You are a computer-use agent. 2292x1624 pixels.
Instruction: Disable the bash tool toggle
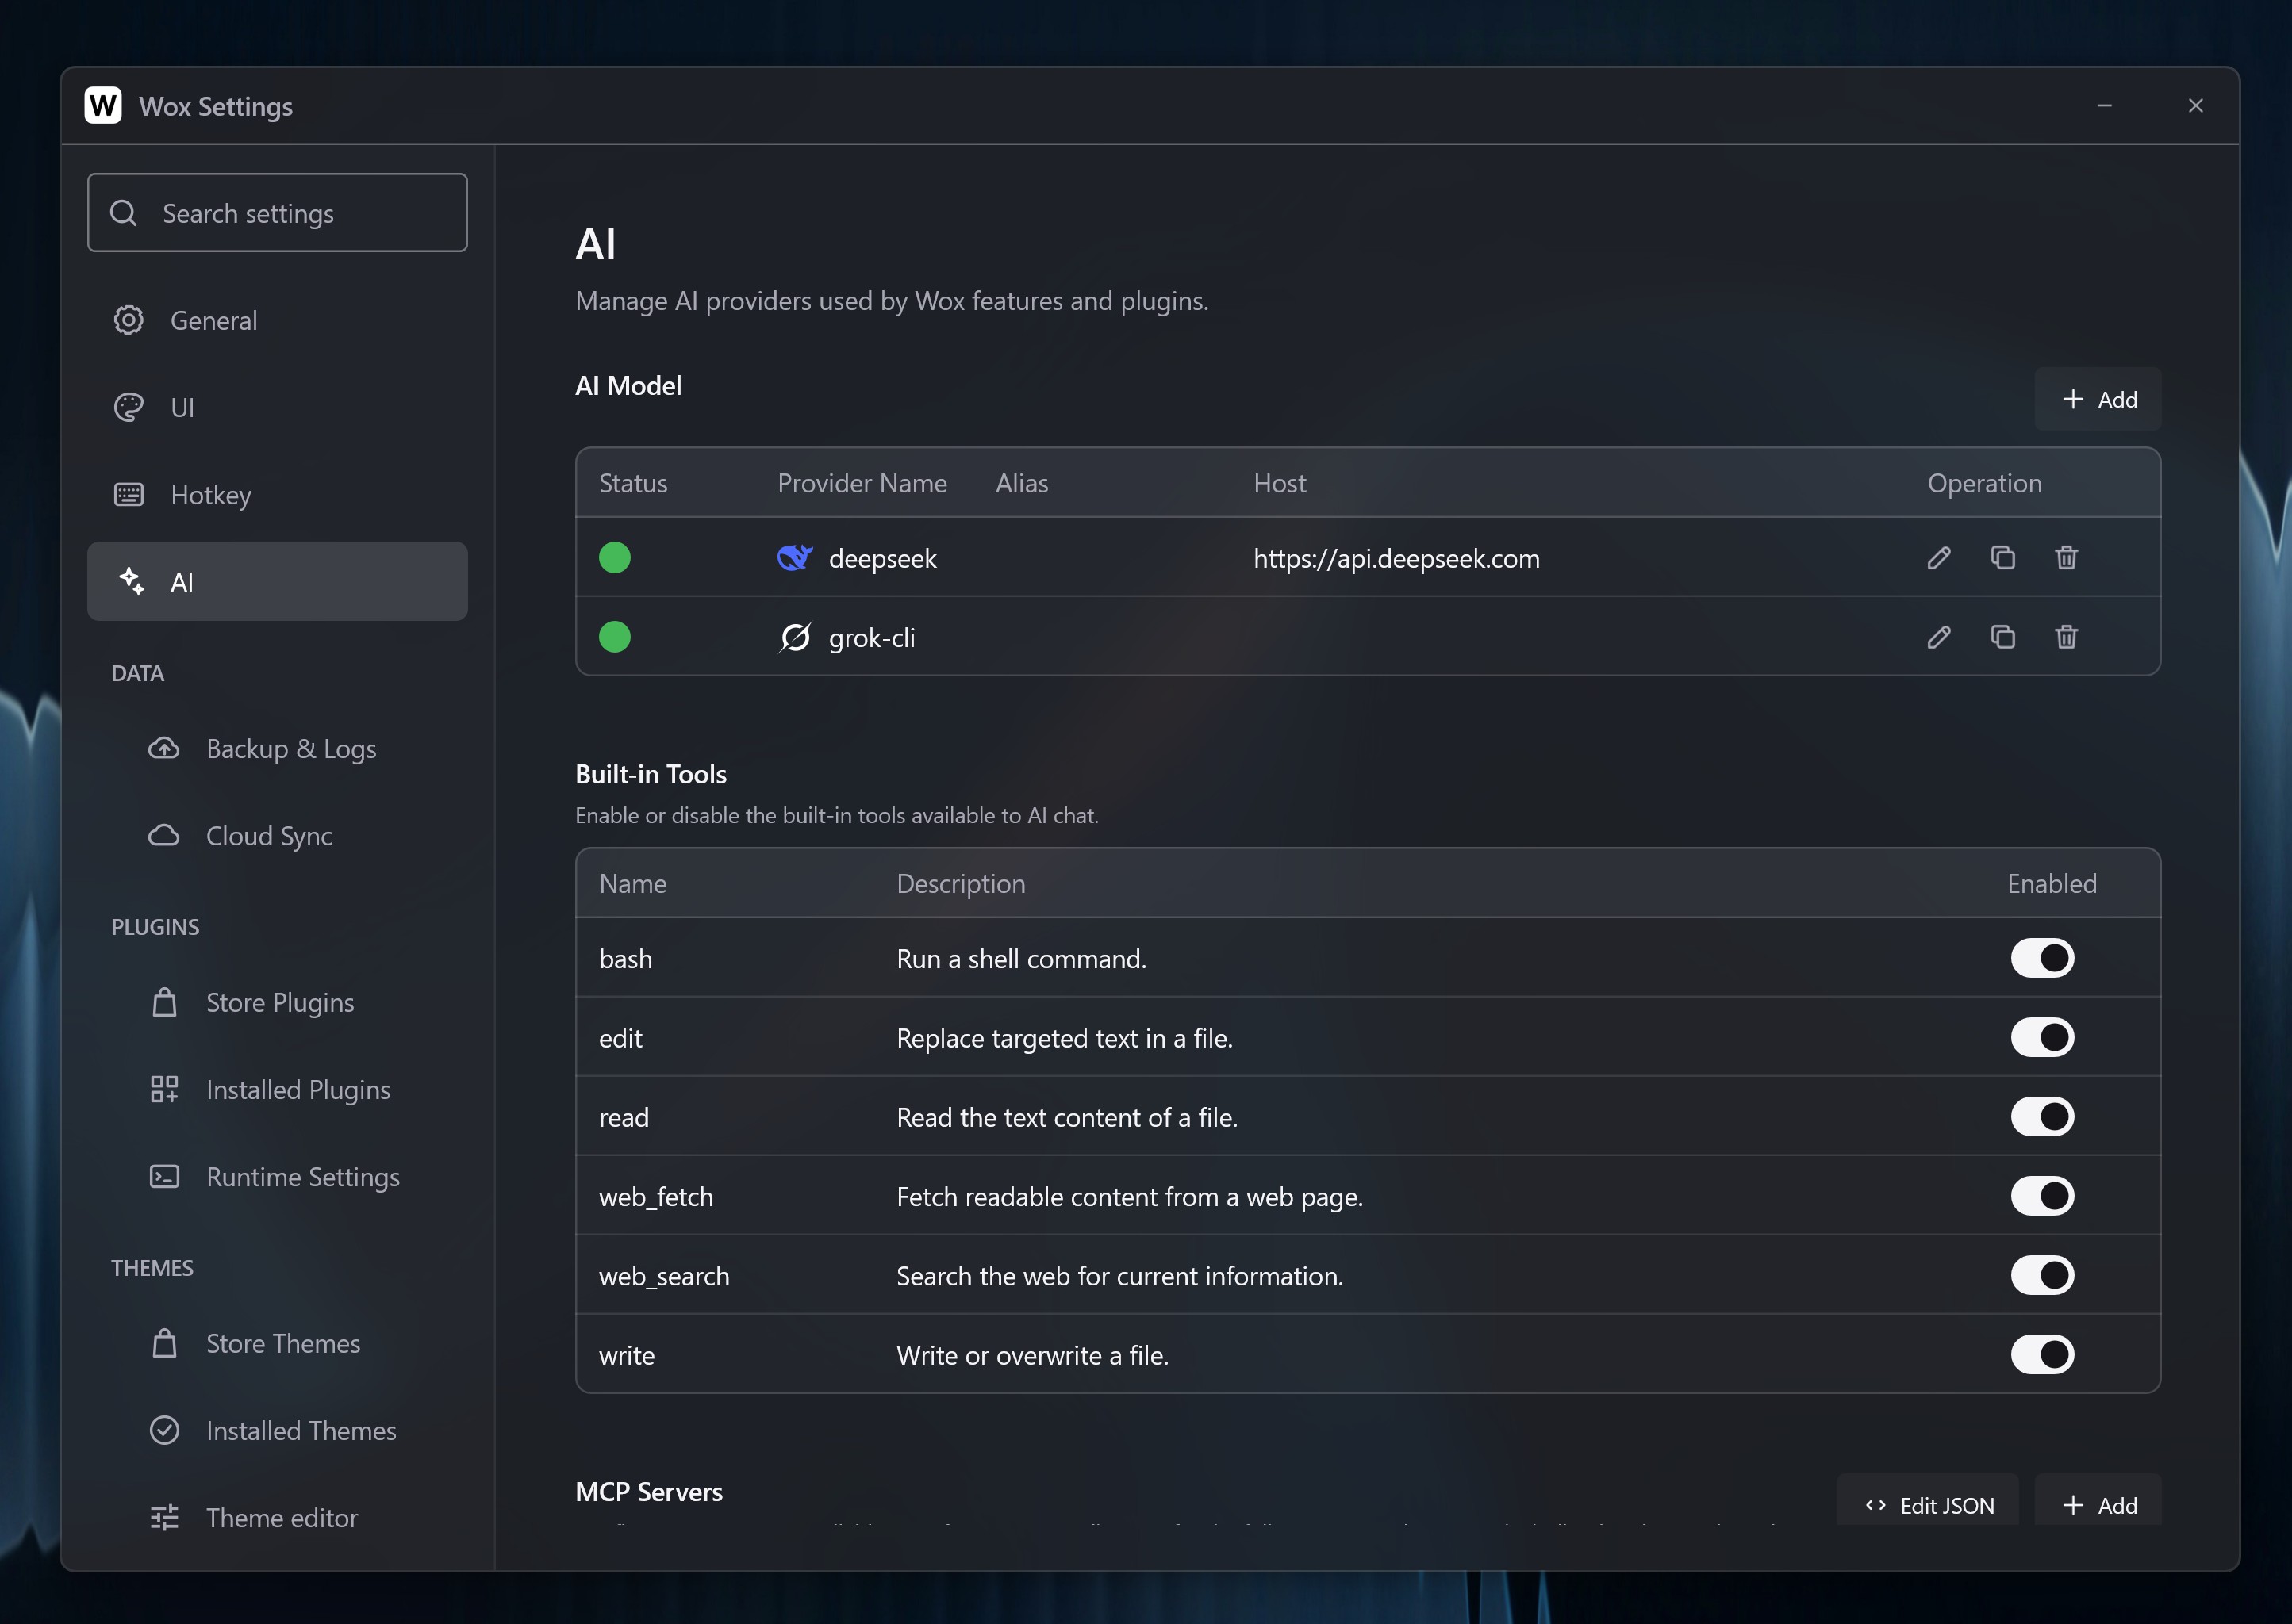point(2042,958)
